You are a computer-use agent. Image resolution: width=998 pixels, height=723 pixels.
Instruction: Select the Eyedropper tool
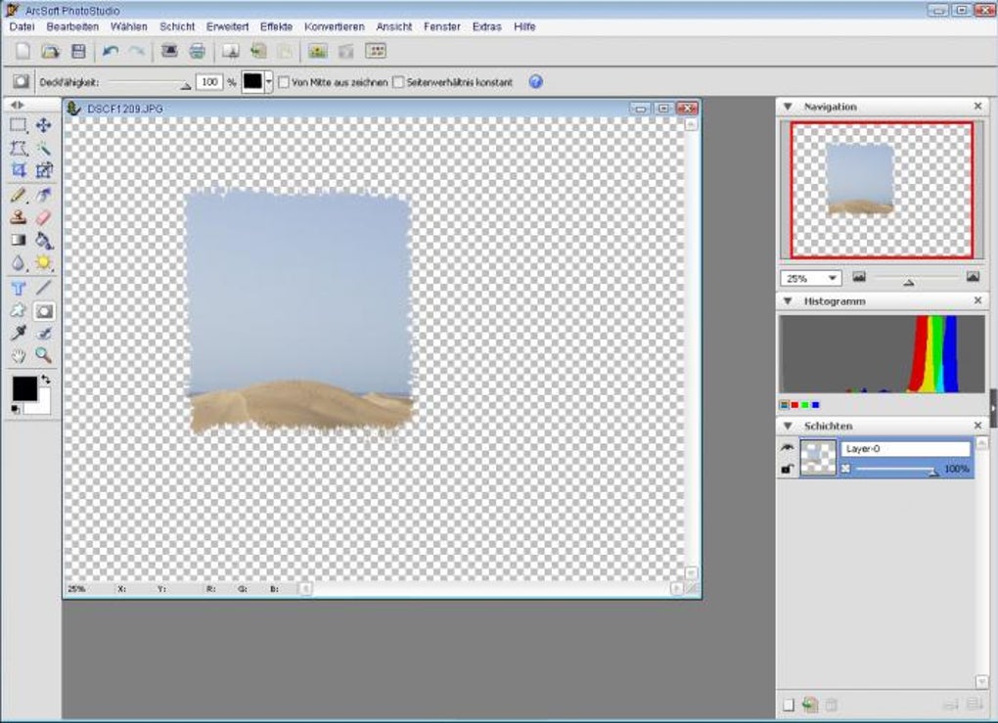pos(19,333)
